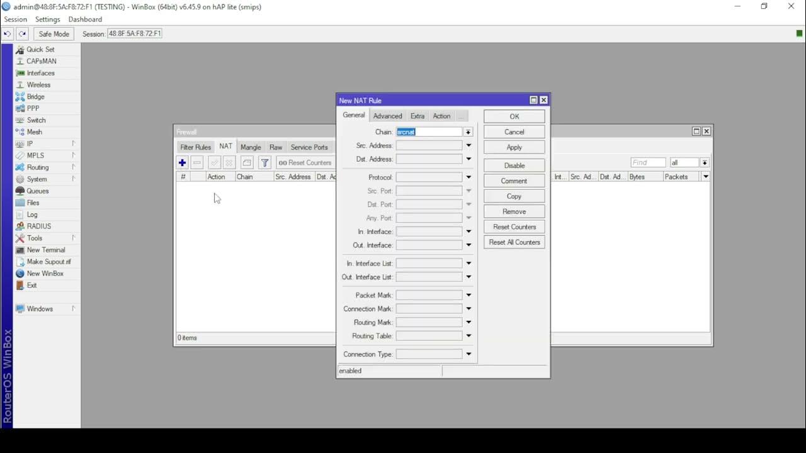
Task: Open the Dashboard menu
Action: pos(85,20)
